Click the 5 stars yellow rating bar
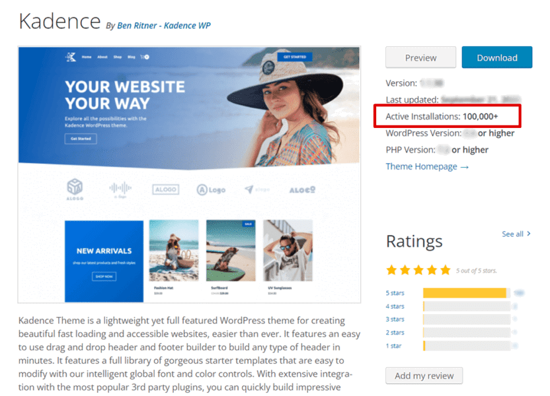 point(467,293)
